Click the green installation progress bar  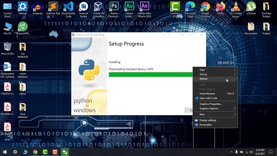pyautogui.click(x=151, y=75)
